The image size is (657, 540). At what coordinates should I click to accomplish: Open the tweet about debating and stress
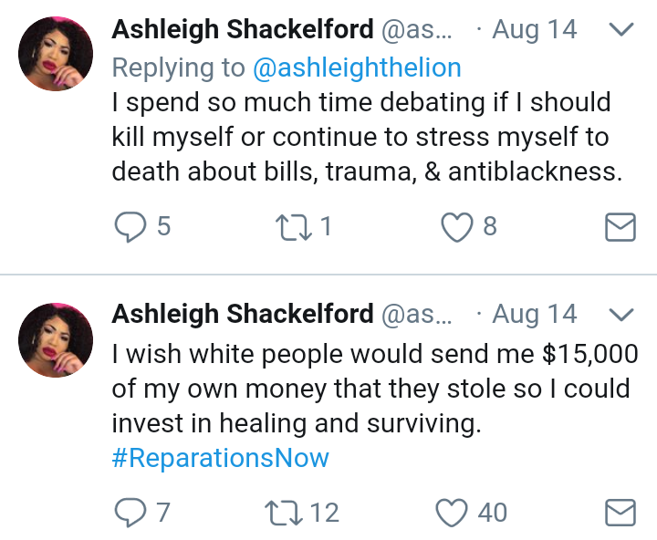(x=367, y=137)
